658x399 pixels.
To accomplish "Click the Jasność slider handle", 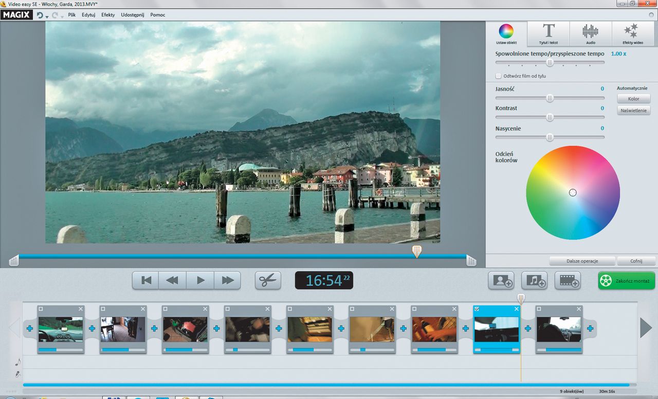I will [x=550, y=98].
